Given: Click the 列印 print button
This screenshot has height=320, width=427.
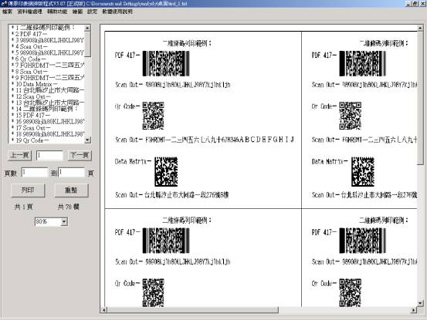Looking at the screenshot, I should [28, 190].
